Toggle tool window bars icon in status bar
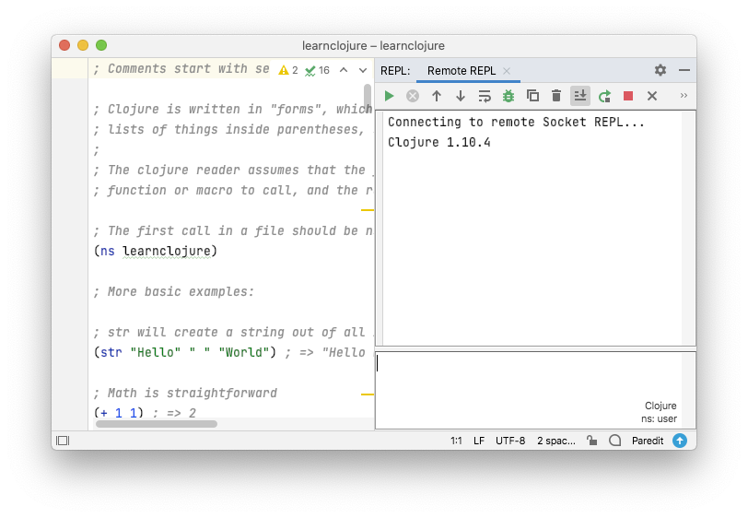Screen dimensions: 748x518 [63, 441]
